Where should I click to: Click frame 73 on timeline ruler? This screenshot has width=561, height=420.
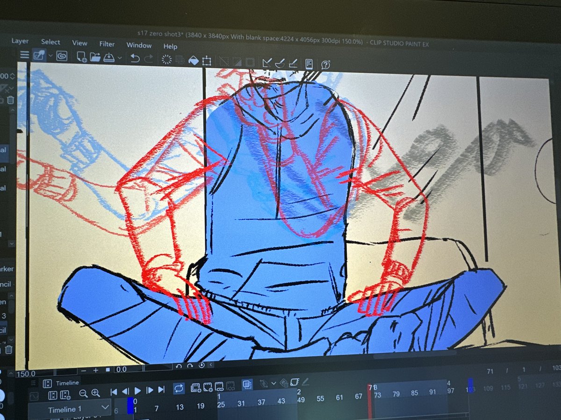[377, 395]
